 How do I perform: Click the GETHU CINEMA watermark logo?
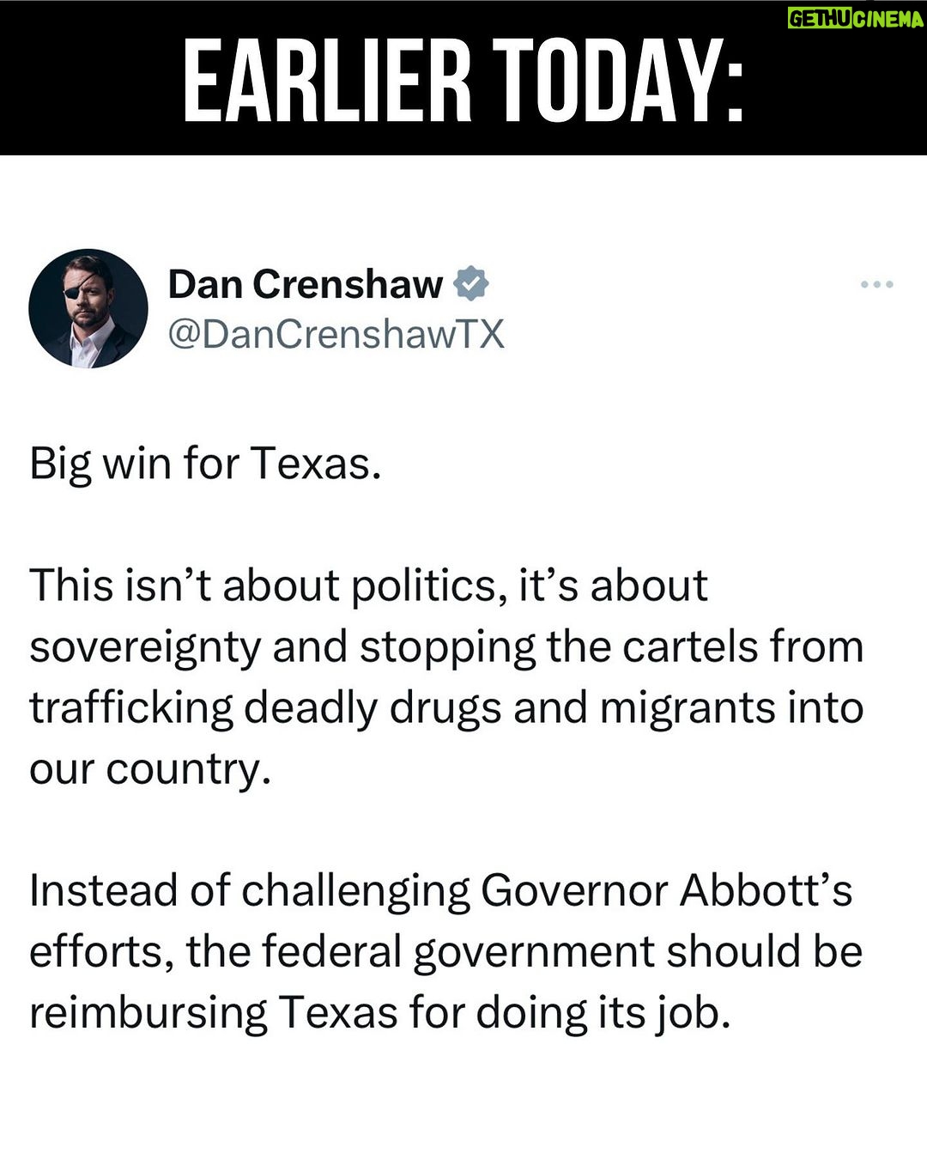coord(855,19)
